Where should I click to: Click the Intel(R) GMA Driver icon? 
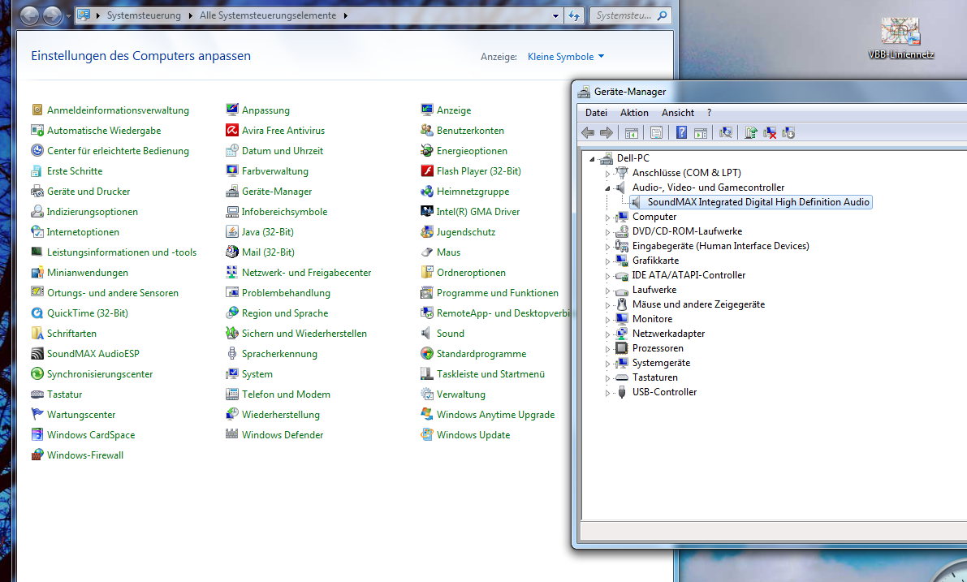tap(427, 212)
